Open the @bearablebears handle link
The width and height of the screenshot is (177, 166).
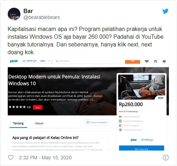(x=42, y=17)
